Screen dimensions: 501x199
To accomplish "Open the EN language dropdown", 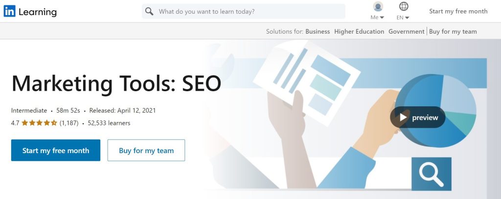I will [x=403, y=18].
